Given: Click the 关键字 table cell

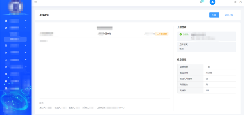Looking at the screenshot, I should point(190,90).
